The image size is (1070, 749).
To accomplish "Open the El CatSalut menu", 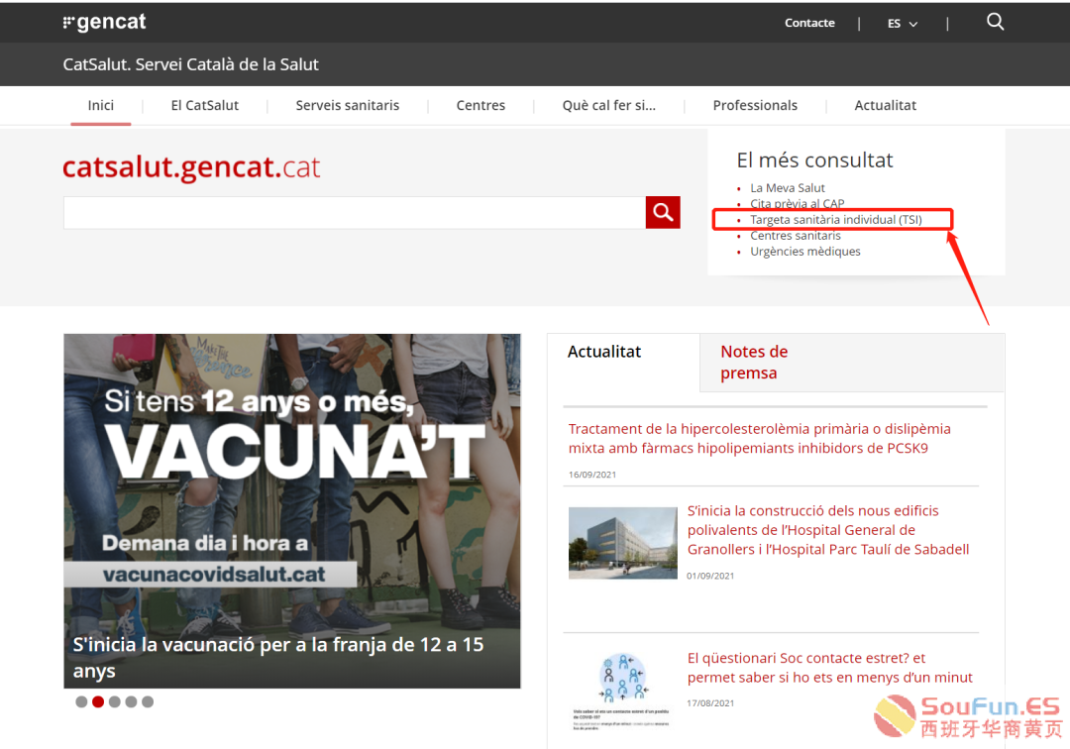I will coord(205,105).
